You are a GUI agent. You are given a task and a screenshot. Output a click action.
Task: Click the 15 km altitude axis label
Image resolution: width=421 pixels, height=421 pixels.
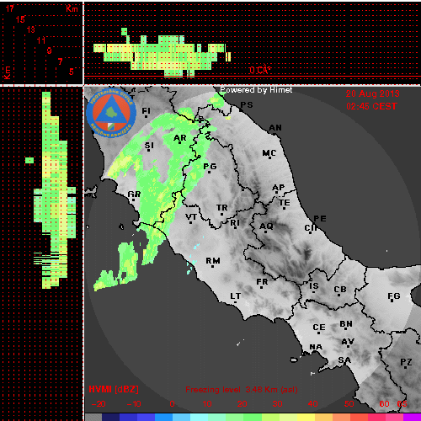(x=20, y=19)
